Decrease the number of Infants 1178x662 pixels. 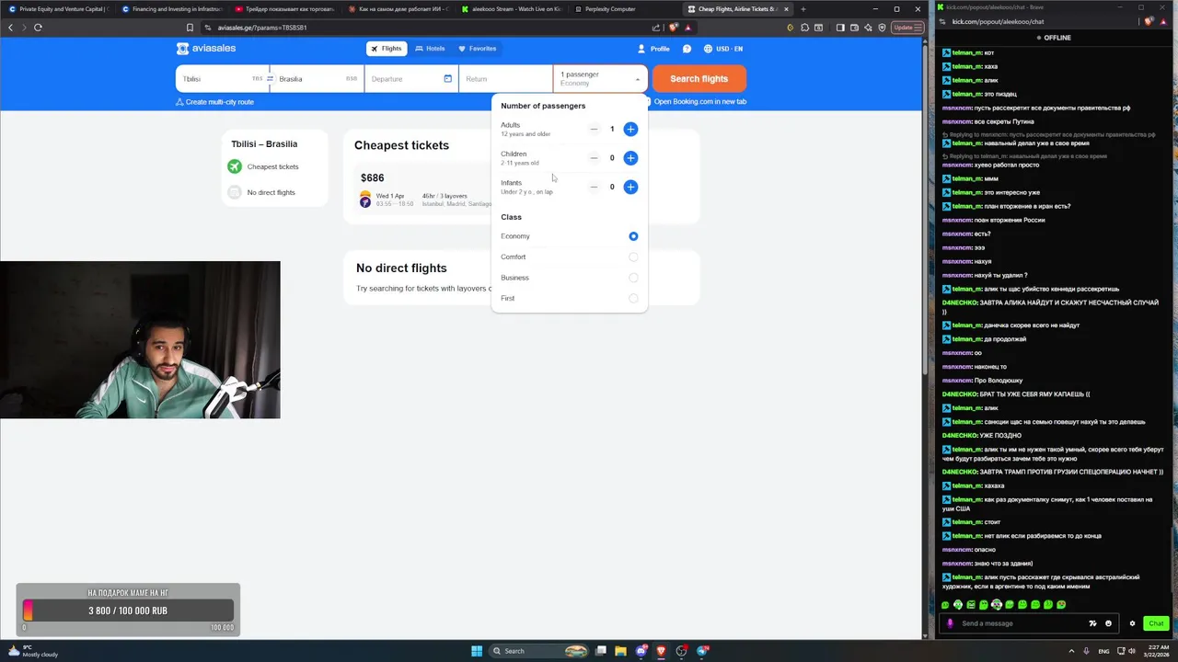point(594,187)
